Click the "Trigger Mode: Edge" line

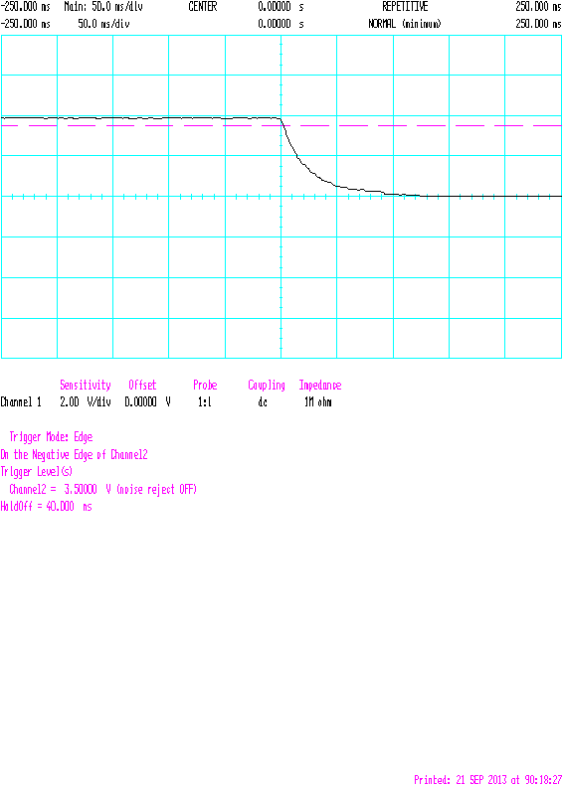[51, 437]
